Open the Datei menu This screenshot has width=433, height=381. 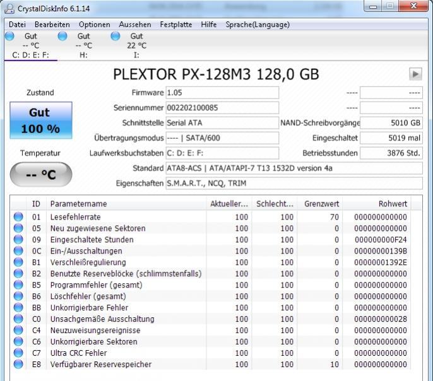(17, 25)
